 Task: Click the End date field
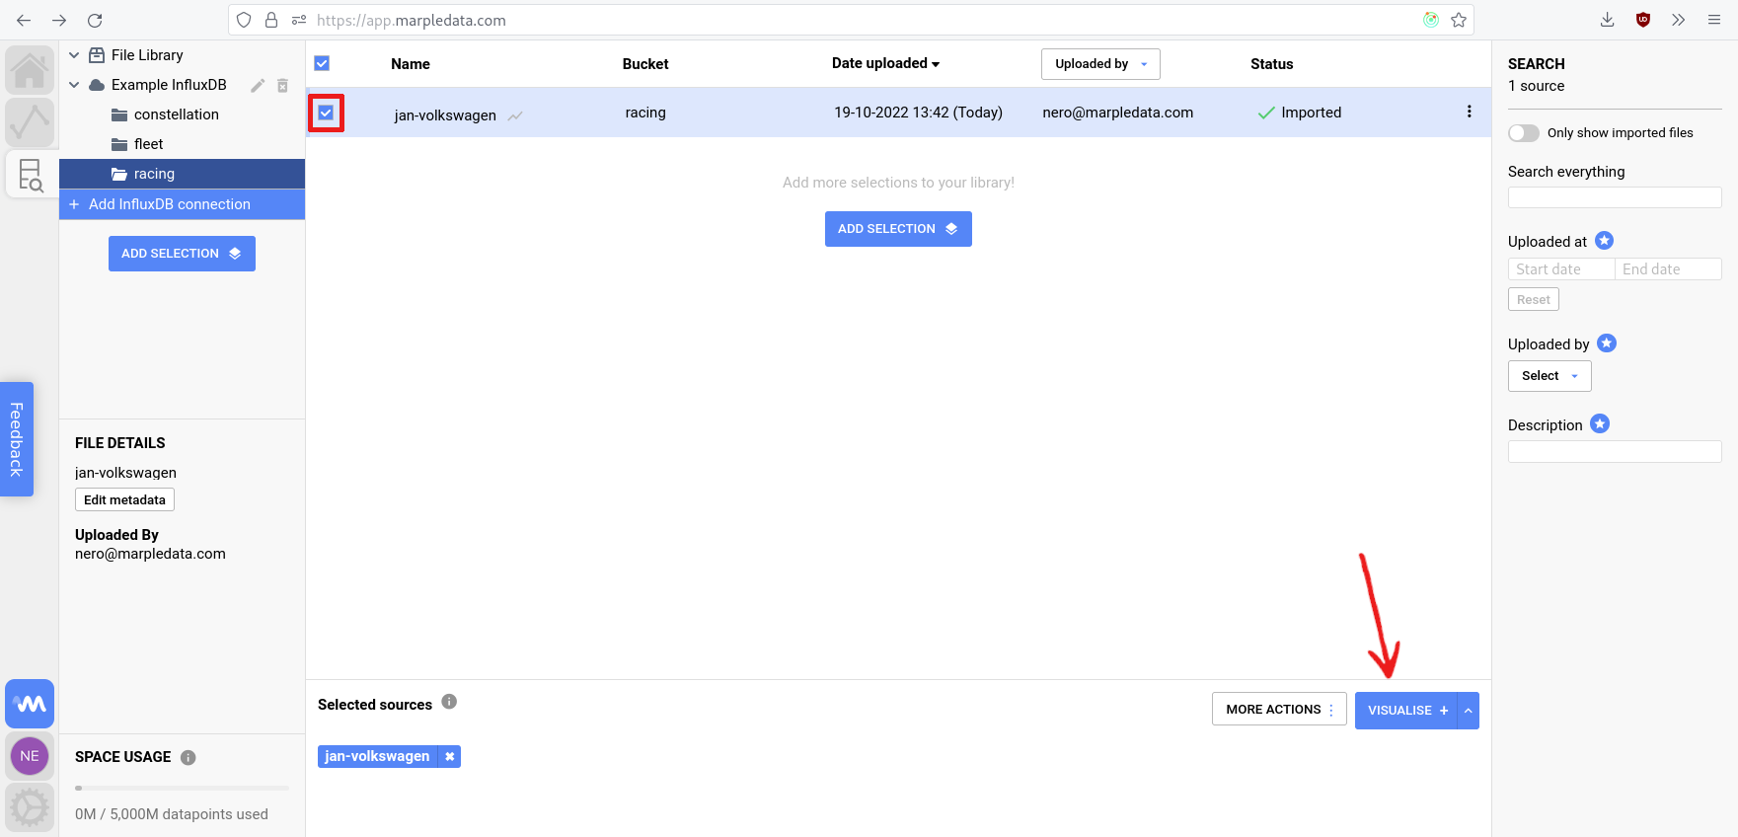pos(1668,269)
